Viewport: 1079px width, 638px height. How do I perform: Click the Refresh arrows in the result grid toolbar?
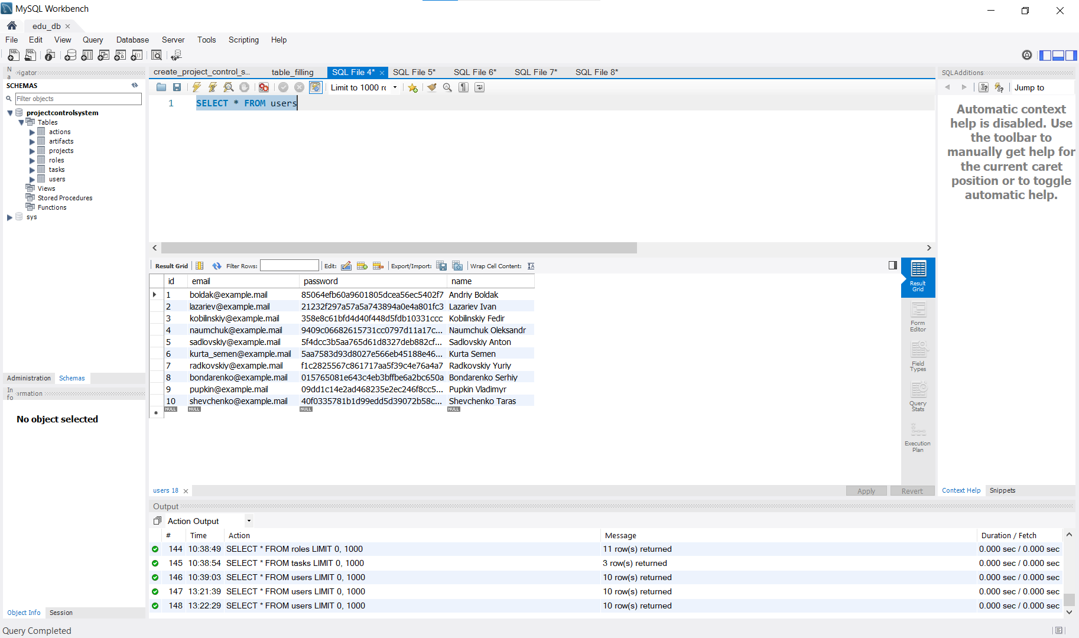pos(216,266)
